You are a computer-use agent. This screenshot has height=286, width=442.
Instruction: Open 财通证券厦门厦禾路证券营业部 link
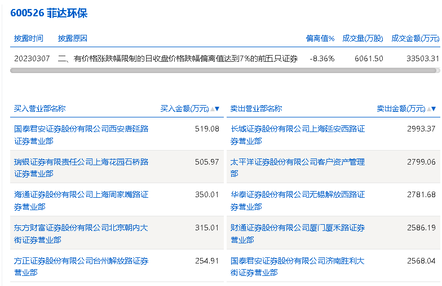click(298, 234)
